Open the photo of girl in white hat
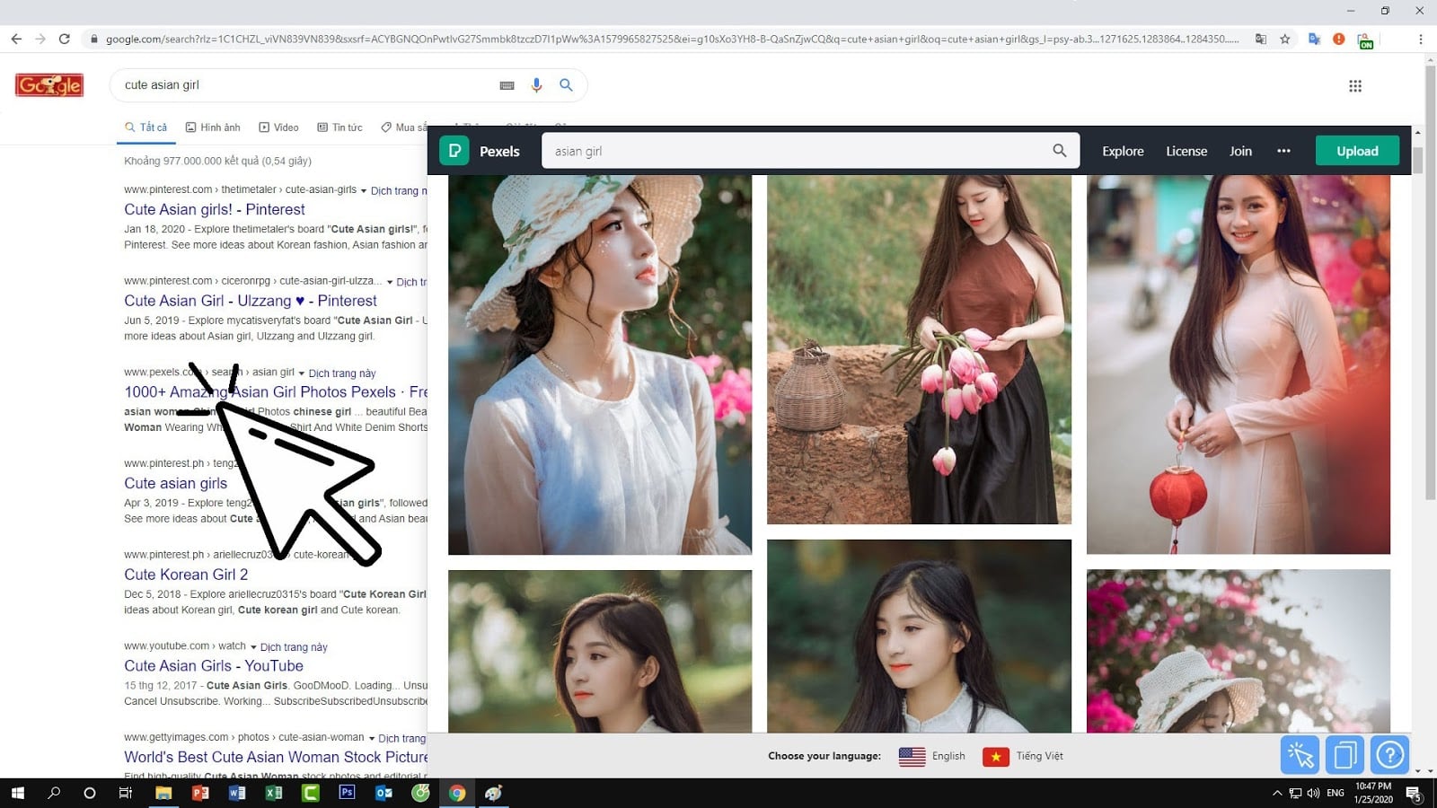 coord(600,364)
